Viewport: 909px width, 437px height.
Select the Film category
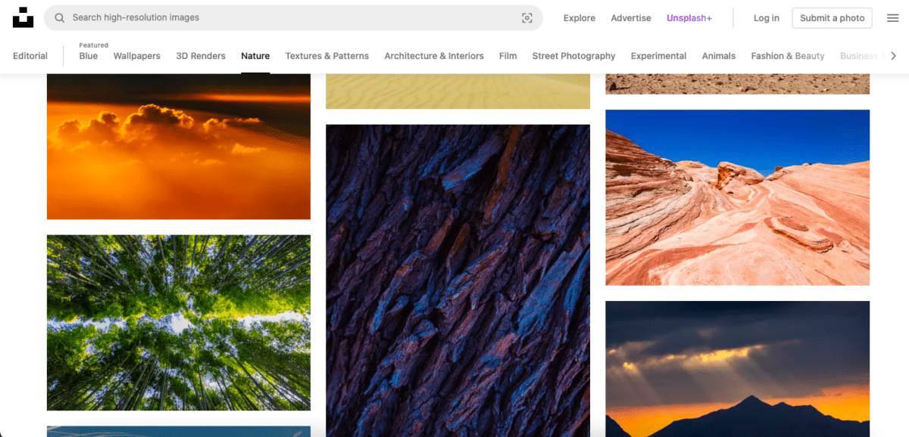508,56
